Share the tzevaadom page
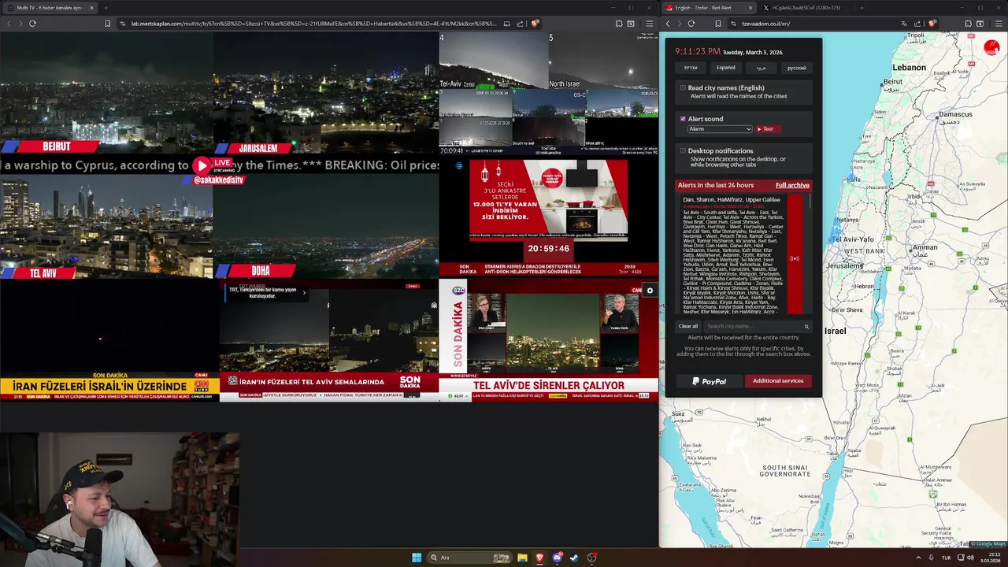The height and width of the screenshot is (567, 1008). (x=917, y=24)
